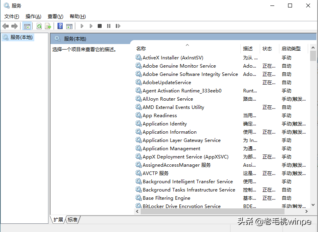Click the horizontal scrollbar left arrow
Viewport: 318px width, 232px height.
click(x=137, y=211)
